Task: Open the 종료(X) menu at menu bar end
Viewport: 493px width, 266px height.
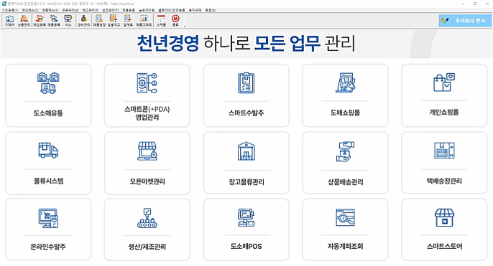Action: (x=211, y=10)
